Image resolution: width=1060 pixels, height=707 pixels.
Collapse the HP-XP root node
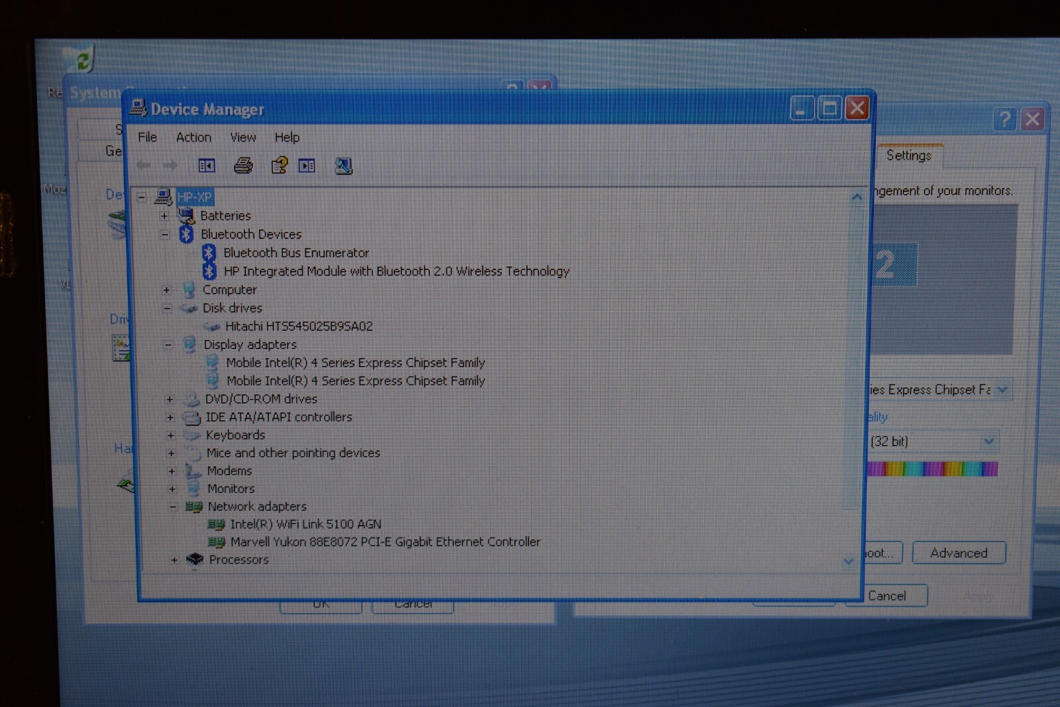coord(141,197)
